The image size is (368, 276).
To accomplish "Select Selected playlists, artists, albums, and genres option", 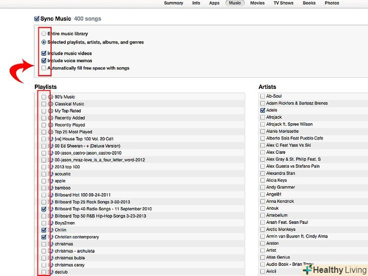I will click(x=43, y=42).
